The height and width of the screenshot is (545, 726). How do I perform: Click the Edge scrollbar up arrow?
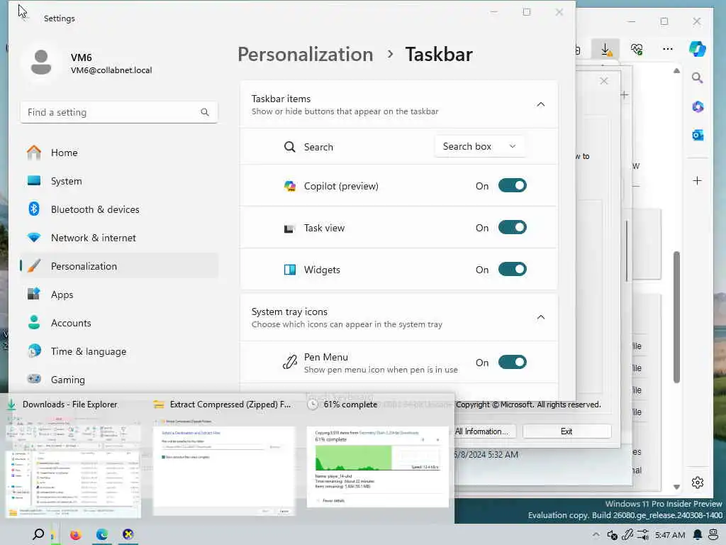coord(676,71)
